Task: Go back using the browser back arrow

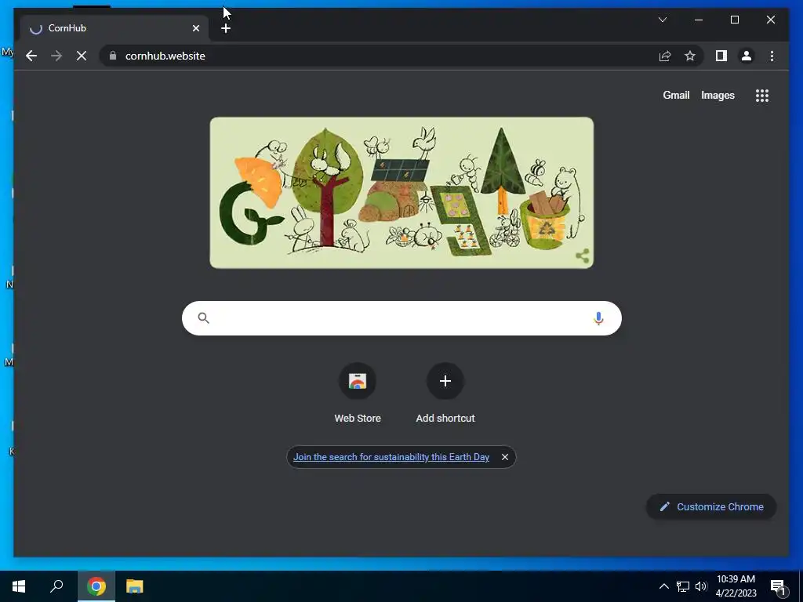Action: [x=31, y=56]
